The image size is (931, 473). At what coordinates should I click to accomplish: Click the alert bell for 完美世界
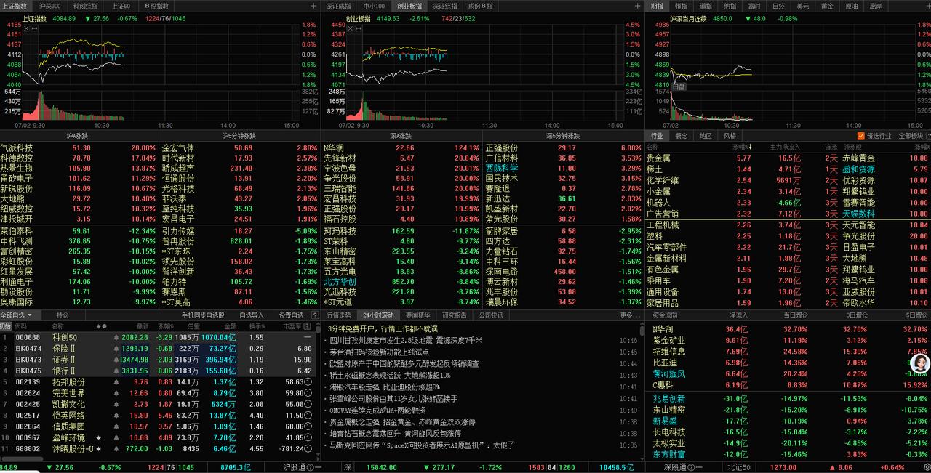point(116,393)
